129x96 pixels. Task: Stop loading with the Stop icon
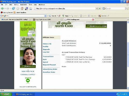[x=18, y=8]
